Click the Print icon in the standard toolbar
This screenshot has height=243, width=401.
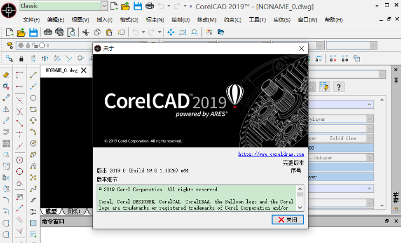click(47, 32)
